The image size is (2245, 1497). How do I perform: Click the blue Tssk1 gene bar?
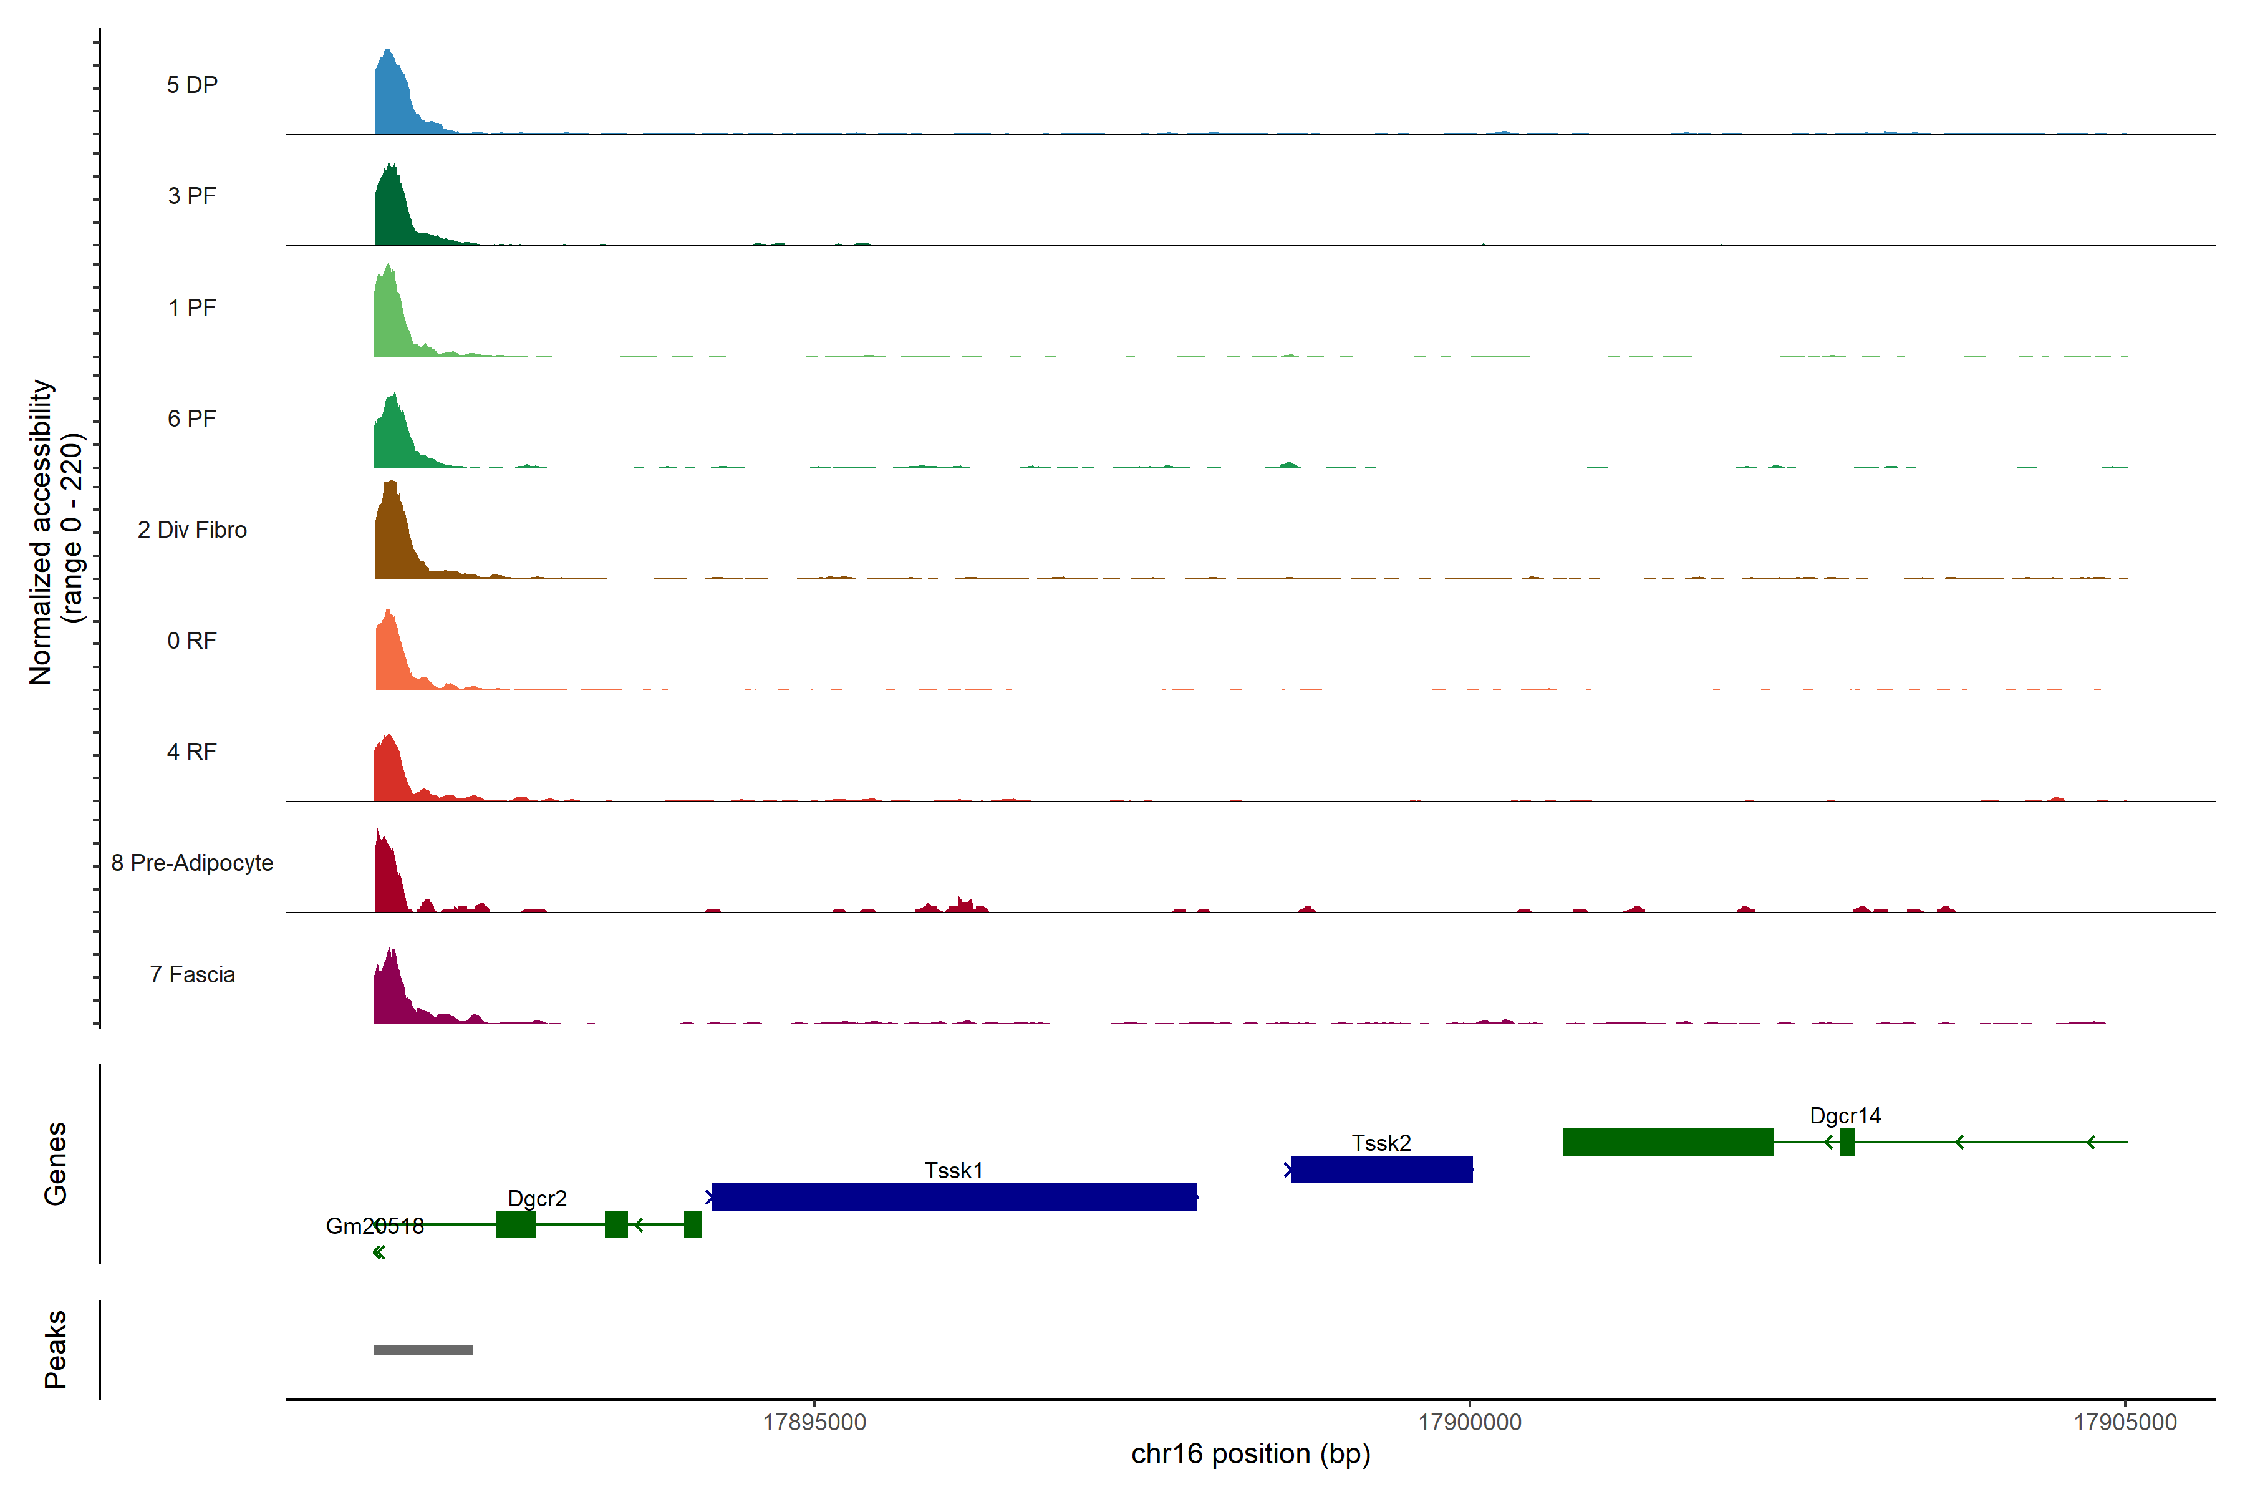click(954, 1197)
